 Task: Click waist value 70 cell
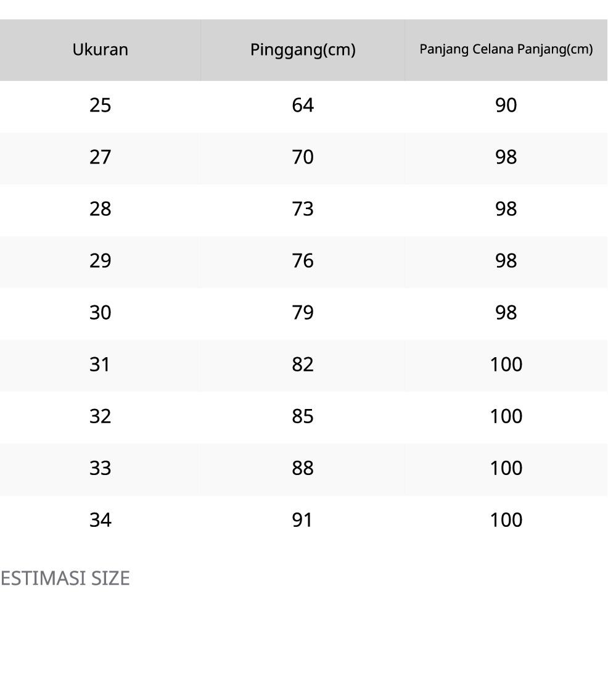point(303,157)
